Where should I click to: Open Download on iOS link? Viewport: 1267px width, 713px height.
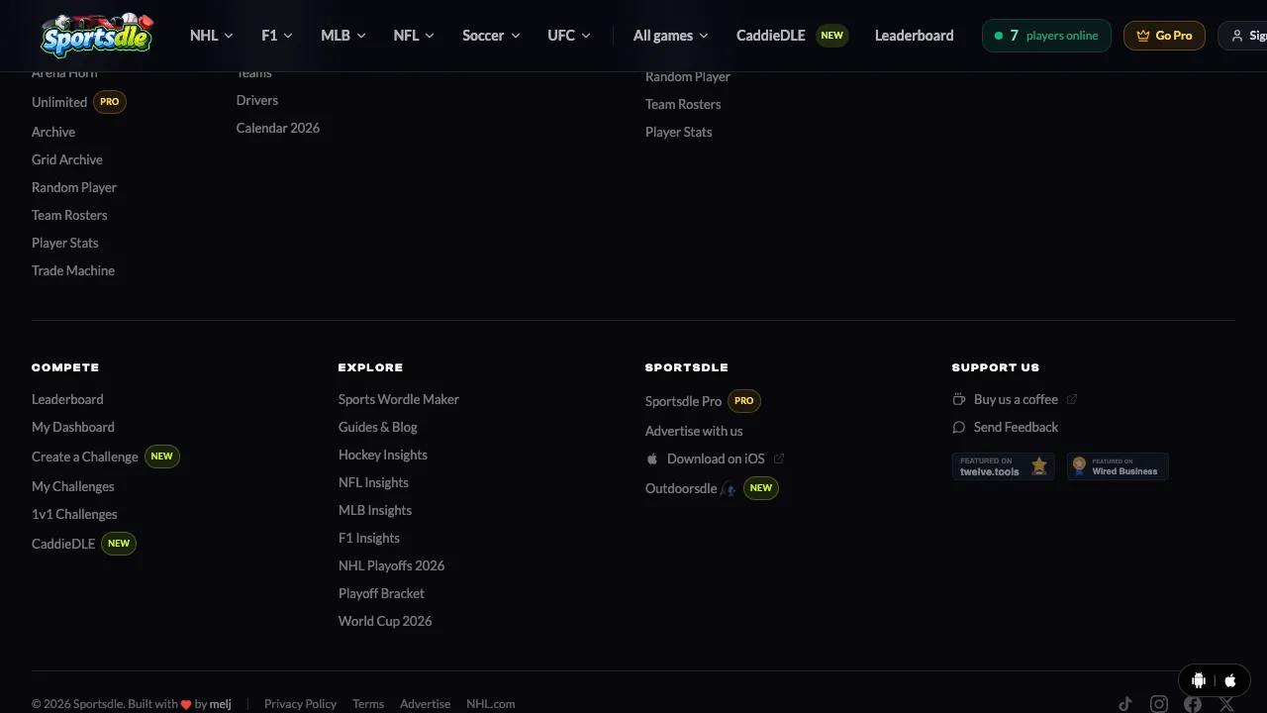(x=715, y=458)
